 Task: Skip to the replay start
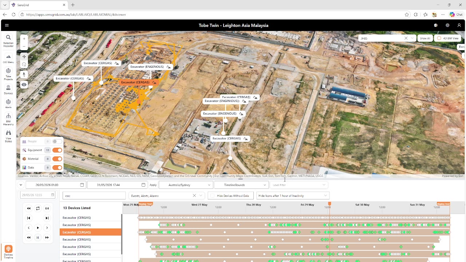tap(29, 218)
